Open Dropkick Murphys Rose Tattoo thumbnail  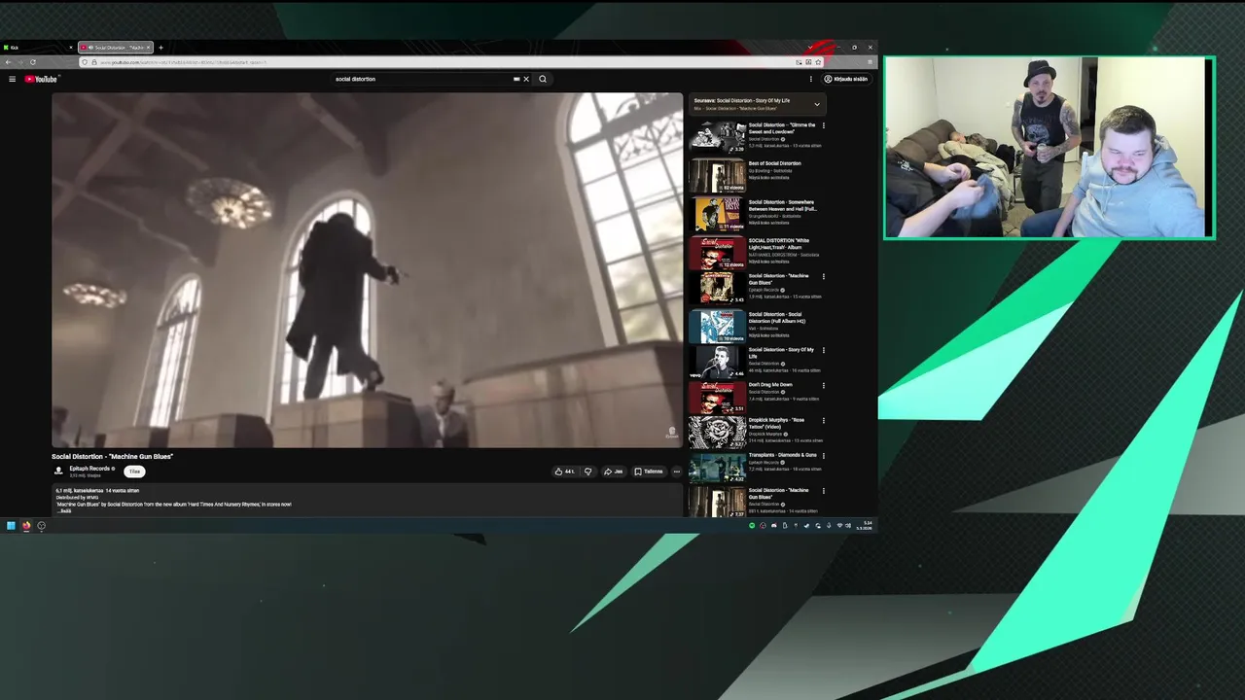pos(718,433)
